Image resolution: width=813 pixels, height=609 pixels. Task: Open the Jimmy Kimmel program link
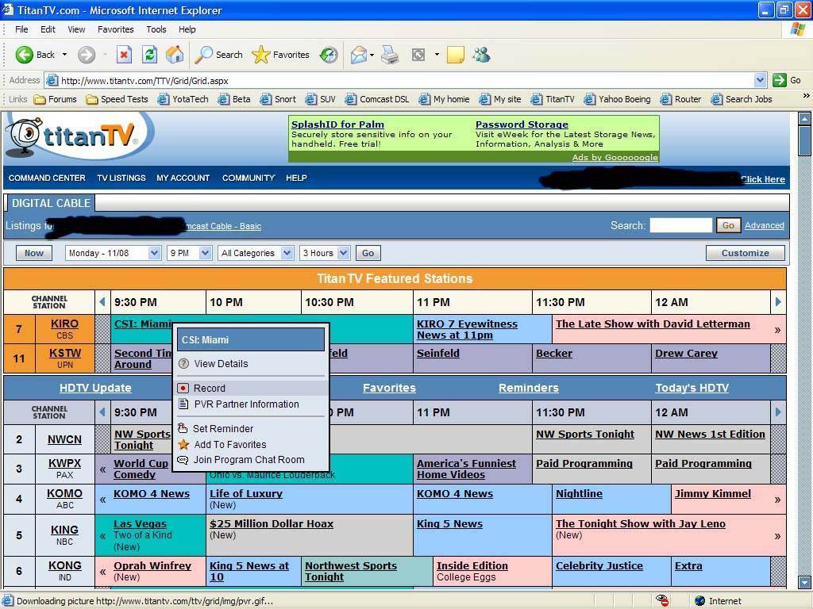tap(713, 493)
